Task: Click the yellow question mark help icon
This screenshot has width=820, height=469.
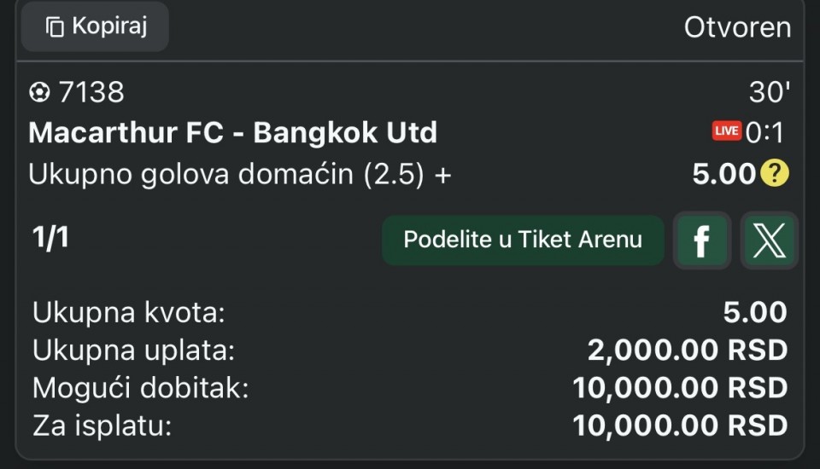Action: click(775, 174)
